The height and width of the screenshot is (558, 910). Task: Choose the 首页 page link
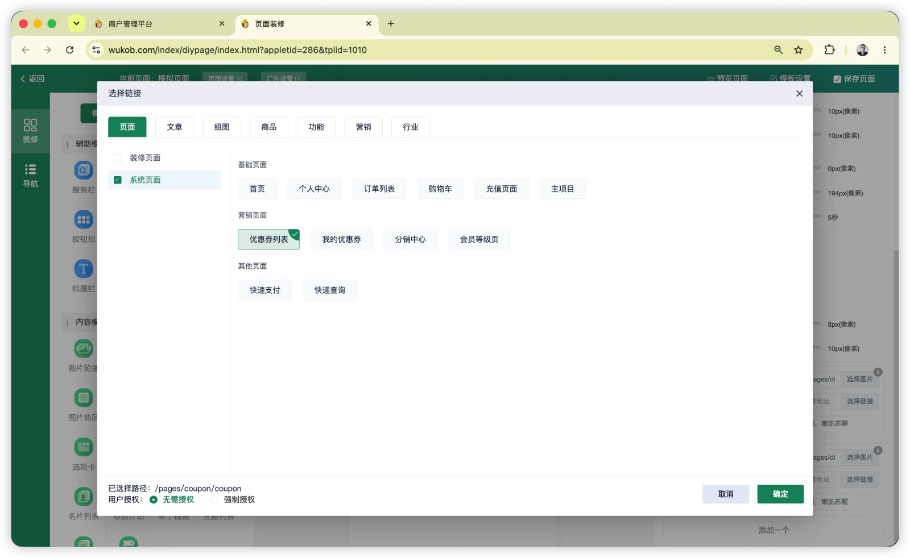coord(257,189)
